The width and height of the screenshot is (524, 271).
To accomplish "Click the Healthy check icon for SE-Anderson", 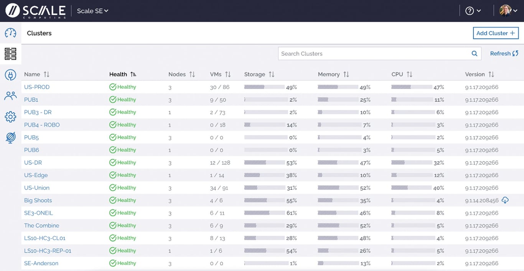I will (x=113, y=263).
